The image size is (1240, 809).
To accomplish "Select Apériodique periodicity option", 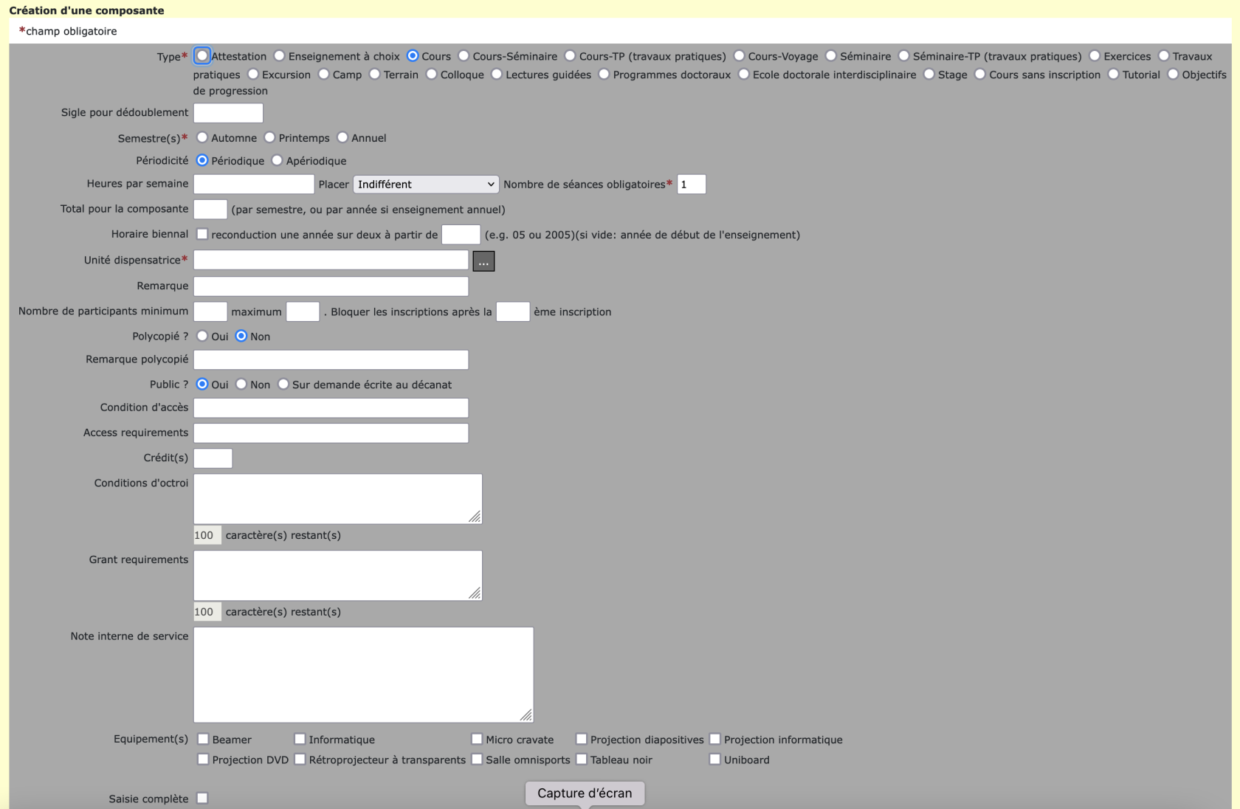I will [278, 161].
